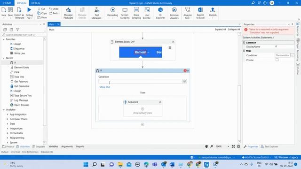Collapse the Element Exists activity
Screen dimensions: 301x169
173,42
